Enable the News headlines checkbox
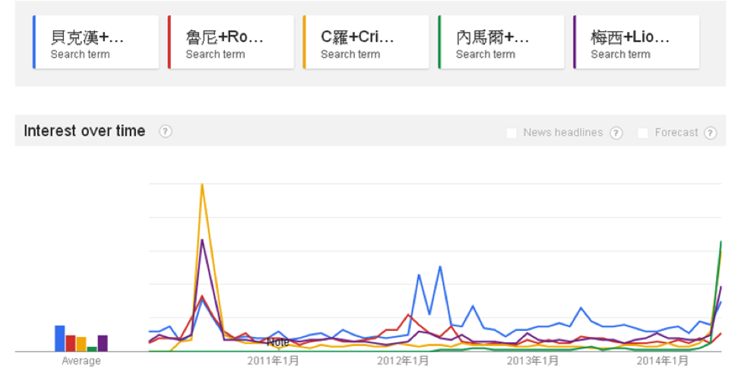 (x=511, y=133)
